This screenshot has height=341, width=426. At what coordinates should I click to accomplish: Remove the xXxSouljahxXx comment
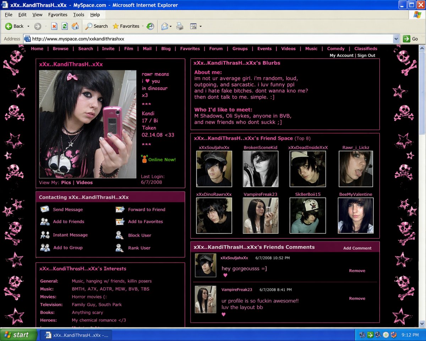pyautogui.click(x=357, y=271)
